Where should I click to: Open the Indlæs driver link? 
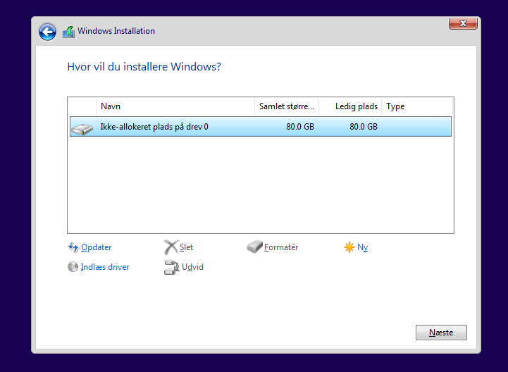105,267
